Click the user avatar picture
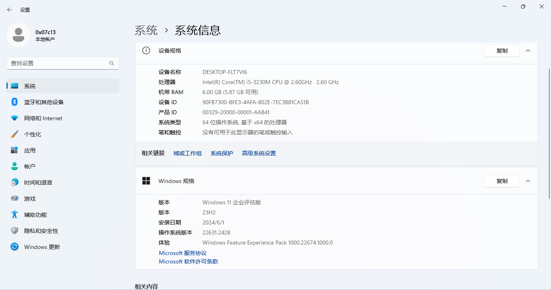551x290 pixels. [19, 35]
